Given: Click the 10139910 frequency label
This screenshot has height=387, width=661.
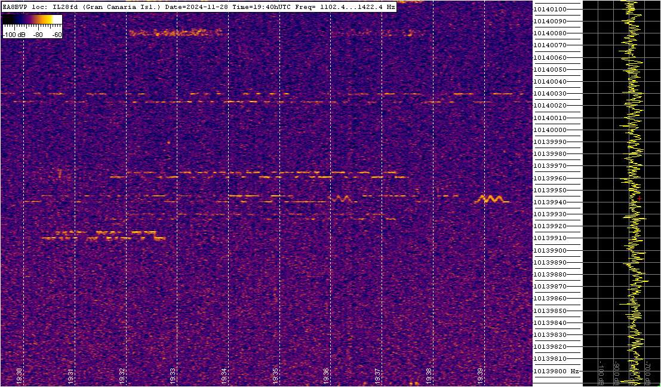Looking at the screenshot, I should point(550,238).
